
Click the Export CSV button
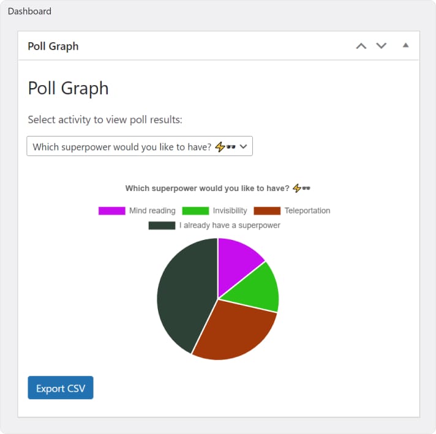click(61, 388)
